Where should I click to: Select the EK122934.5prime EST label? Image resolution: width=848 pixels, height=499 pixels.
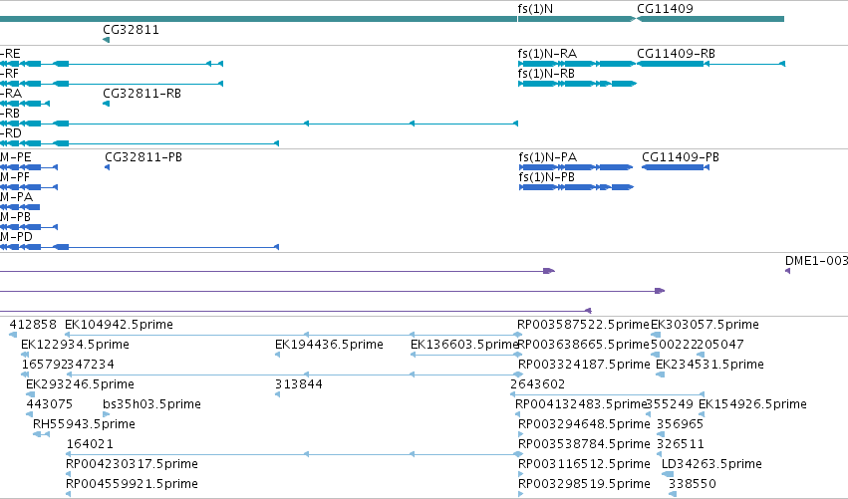click(75, 345)
